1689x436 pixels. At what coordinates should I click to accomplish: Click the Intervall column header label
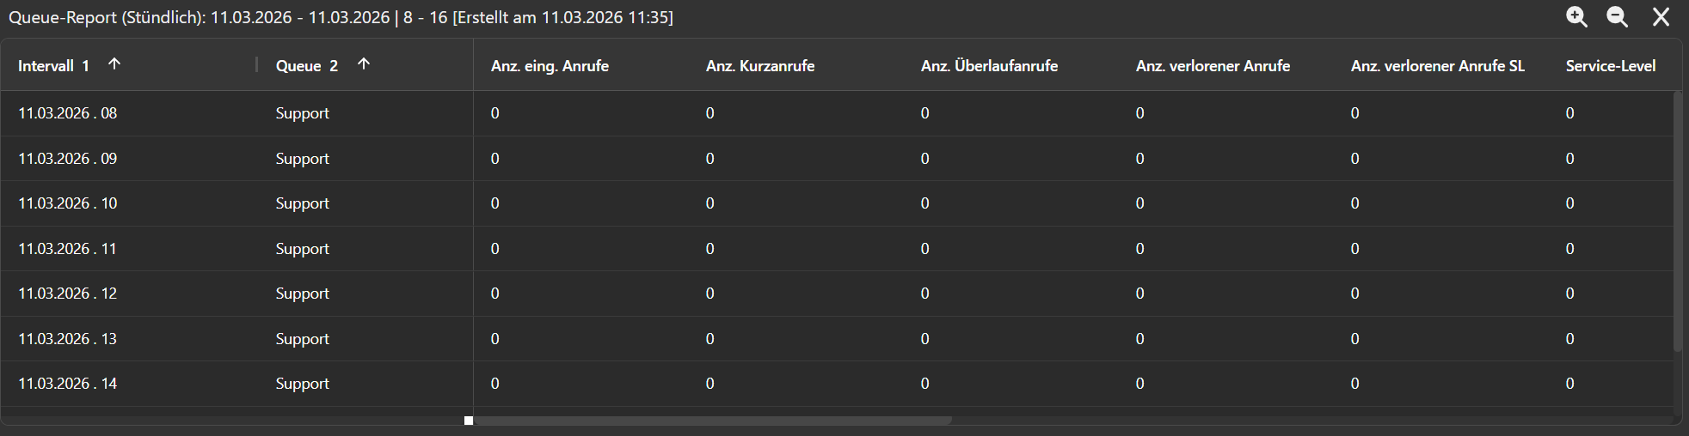(x=46, y=66)
